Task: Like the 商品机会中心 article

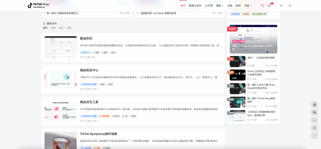Action: point(94,89)
